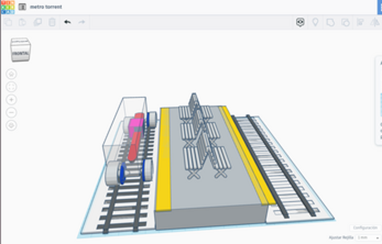Click the Group shapes icon
Viewport: 382px width, 244px height.
[x=330, y=22]
